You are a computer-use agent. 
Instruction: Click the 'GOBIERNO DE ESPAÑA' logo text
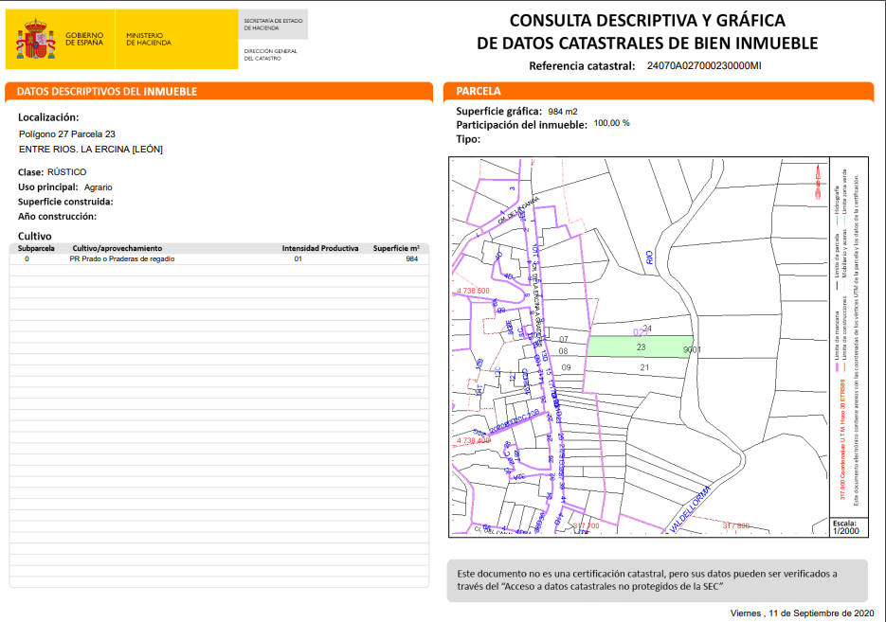pyautogui.click(x=84, y=39)
